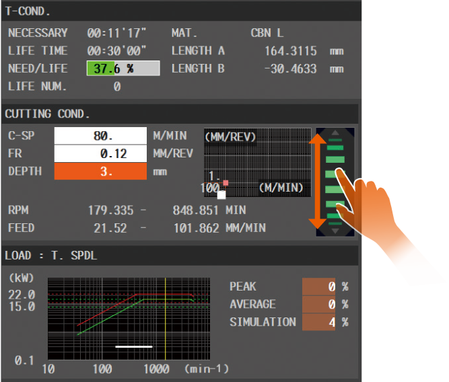Click the up arrow on the adjustment dial

pos(335,132)
